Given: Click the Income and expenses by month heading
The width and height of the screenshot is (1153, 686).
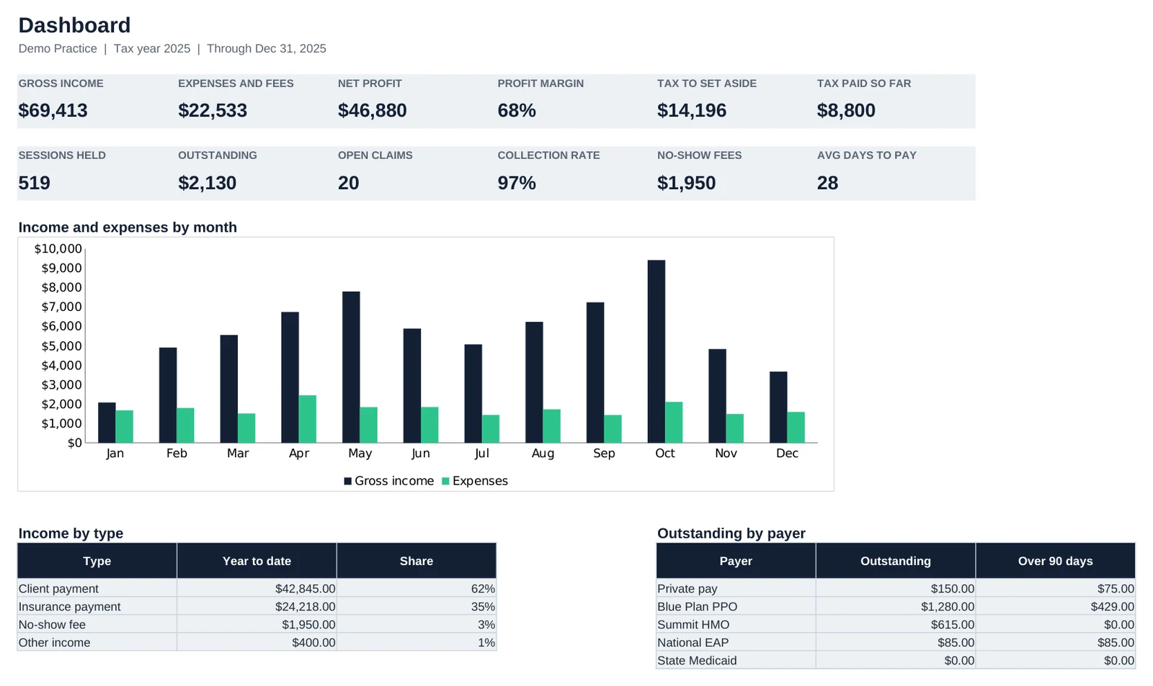Looking at the screenshot, I should pos(128,227).
